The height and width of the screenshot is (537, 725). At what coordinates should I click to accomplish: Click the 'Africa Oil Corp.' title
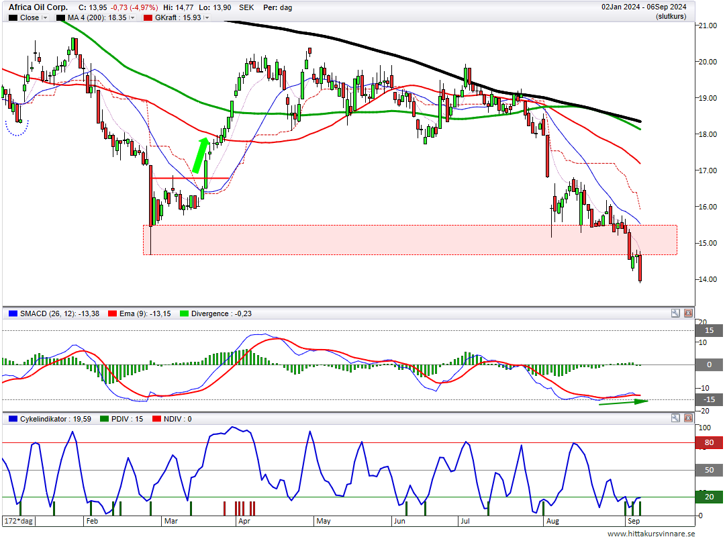[x=38, y=7]
